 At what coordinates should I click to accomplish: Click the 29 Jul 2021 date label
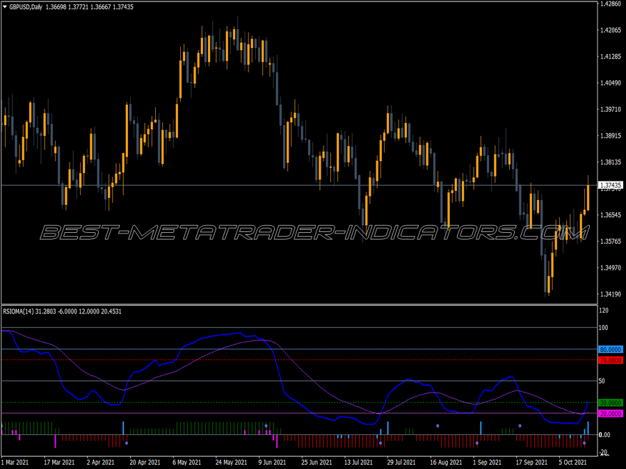tap(401, 463)
